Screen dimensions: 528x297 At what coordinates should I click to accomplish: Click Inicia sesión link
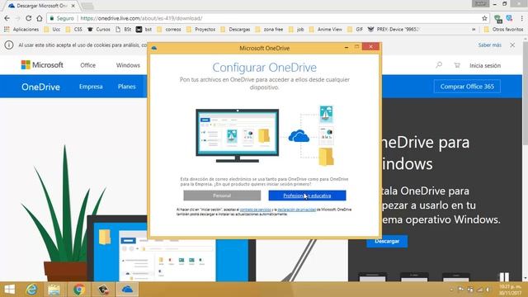485,65
